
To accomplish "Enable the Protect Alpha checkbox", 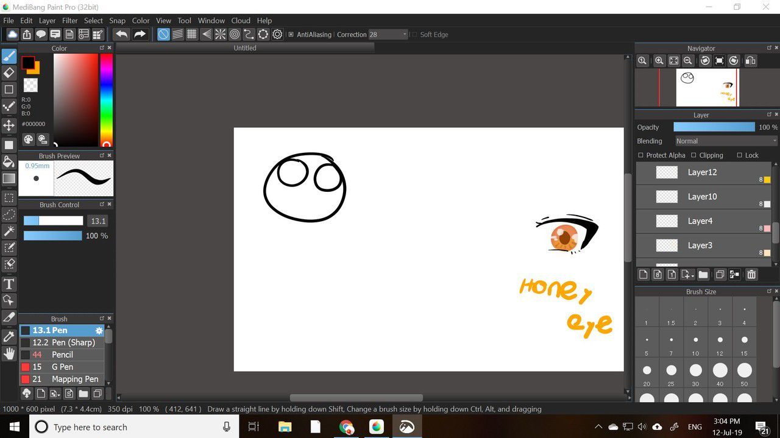I will pos(641,155).
